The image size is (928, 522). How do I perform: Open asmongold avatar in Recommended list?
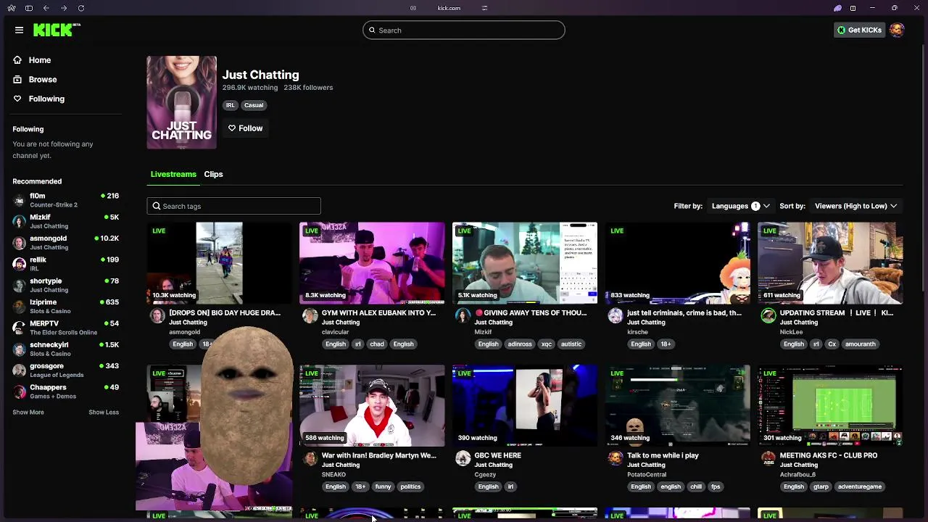pyautogui.click(x=19, y=243)
